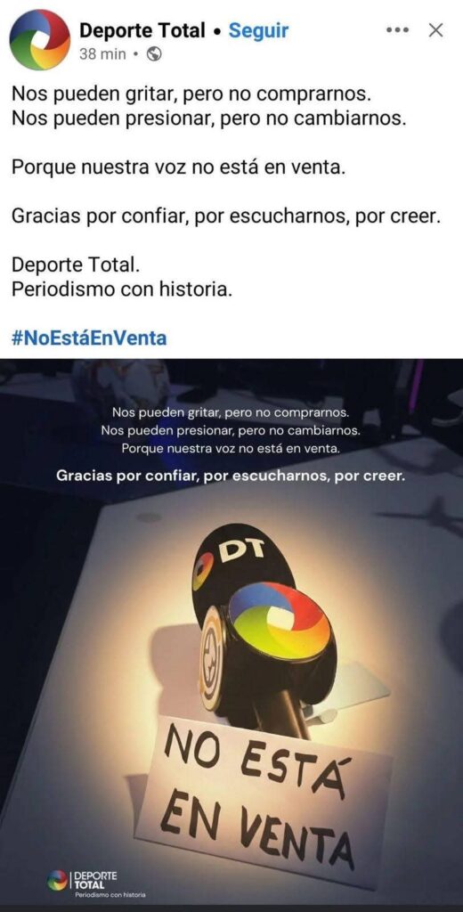Open the Deporte Total profile picture
Image resolution: width=463 pixels, height=912 pixels.
click(39, 40)
